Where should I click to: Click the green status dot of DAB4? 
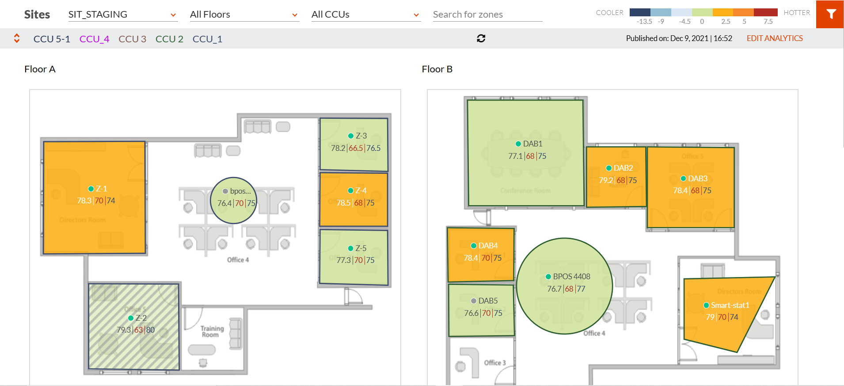click(x=474, y=246)
